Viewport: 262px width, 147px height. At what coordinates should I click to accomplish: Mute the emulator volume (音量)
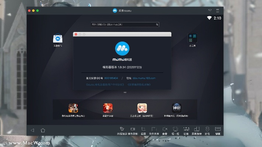tap(165, 129)
